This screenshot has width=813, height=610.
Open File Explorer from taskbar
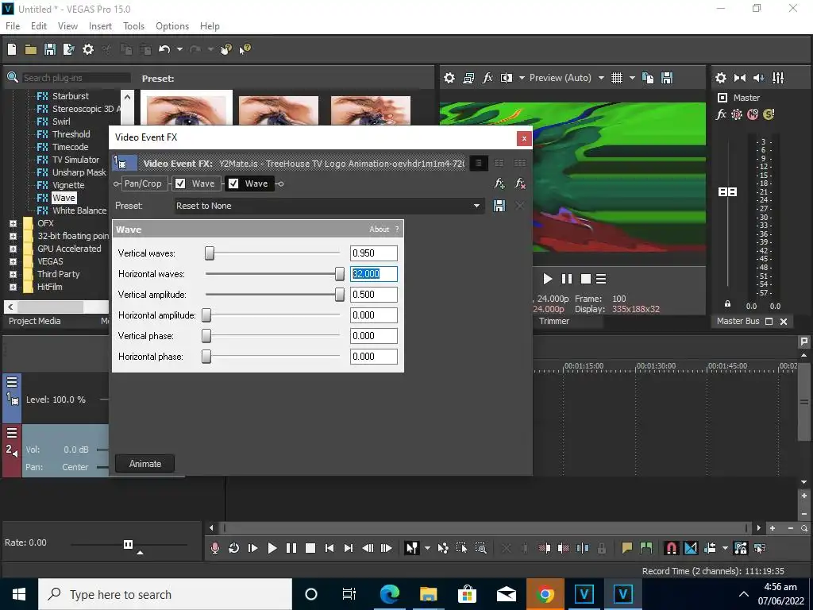coord(428,594)
